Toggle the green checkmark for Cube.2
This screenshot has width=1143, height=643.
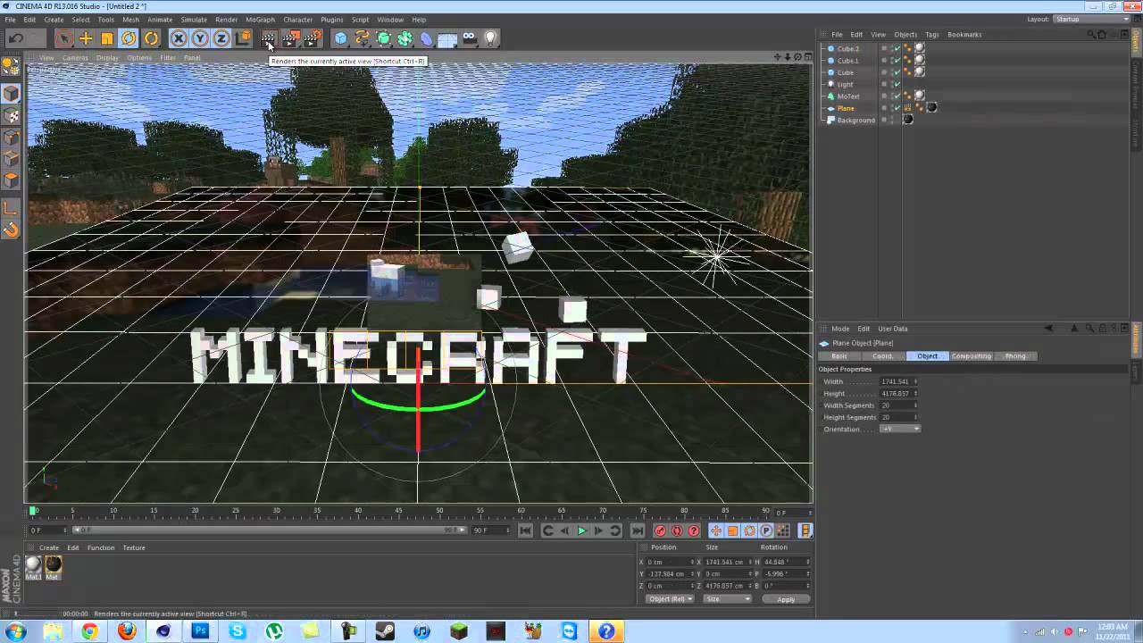pyautogui.click(x=897, y=49)
